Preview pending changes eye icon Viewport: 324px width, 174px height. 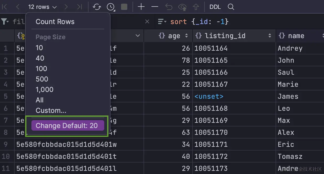[x=182, y=7]
